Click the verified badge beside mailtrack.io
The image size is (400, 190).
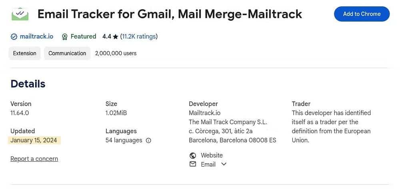tap(14, 37)
